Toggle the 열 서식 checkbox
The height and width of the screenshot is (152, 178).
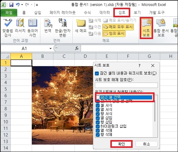click(98, 110)
